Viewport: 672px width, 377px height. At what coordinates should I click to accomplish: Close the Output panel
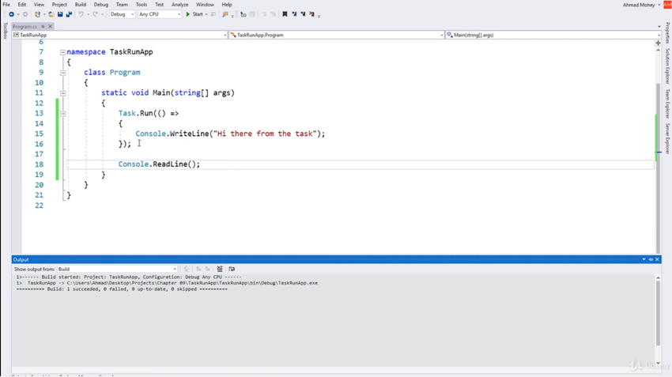[657, 259]
